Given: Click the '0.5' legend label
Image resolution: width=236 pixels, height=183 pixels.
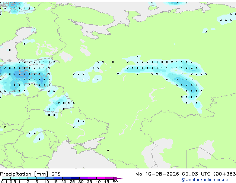Looking at the screenshot, I should pos(13,182).
